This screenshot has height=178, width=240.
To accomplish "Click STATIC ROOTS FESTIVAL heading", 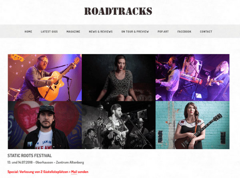I will tap(30, 156).
